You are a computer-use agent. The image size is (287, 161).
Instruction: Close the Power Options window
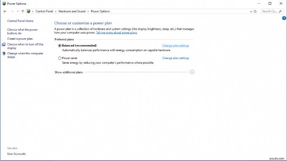[x=281, y=4]
